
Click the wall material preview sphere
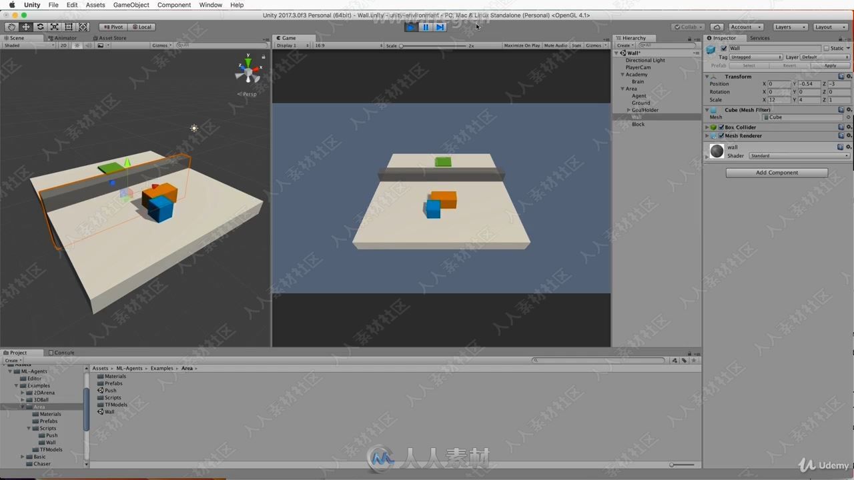tap(717, 151)
